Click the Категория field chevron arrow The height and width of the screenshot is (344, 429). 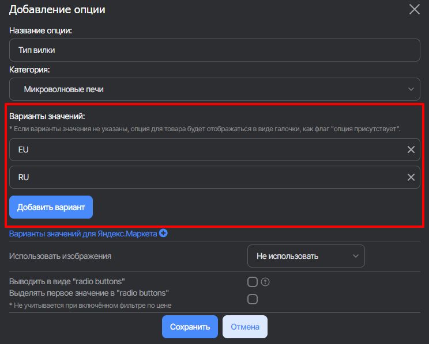(x=411, y=89)
